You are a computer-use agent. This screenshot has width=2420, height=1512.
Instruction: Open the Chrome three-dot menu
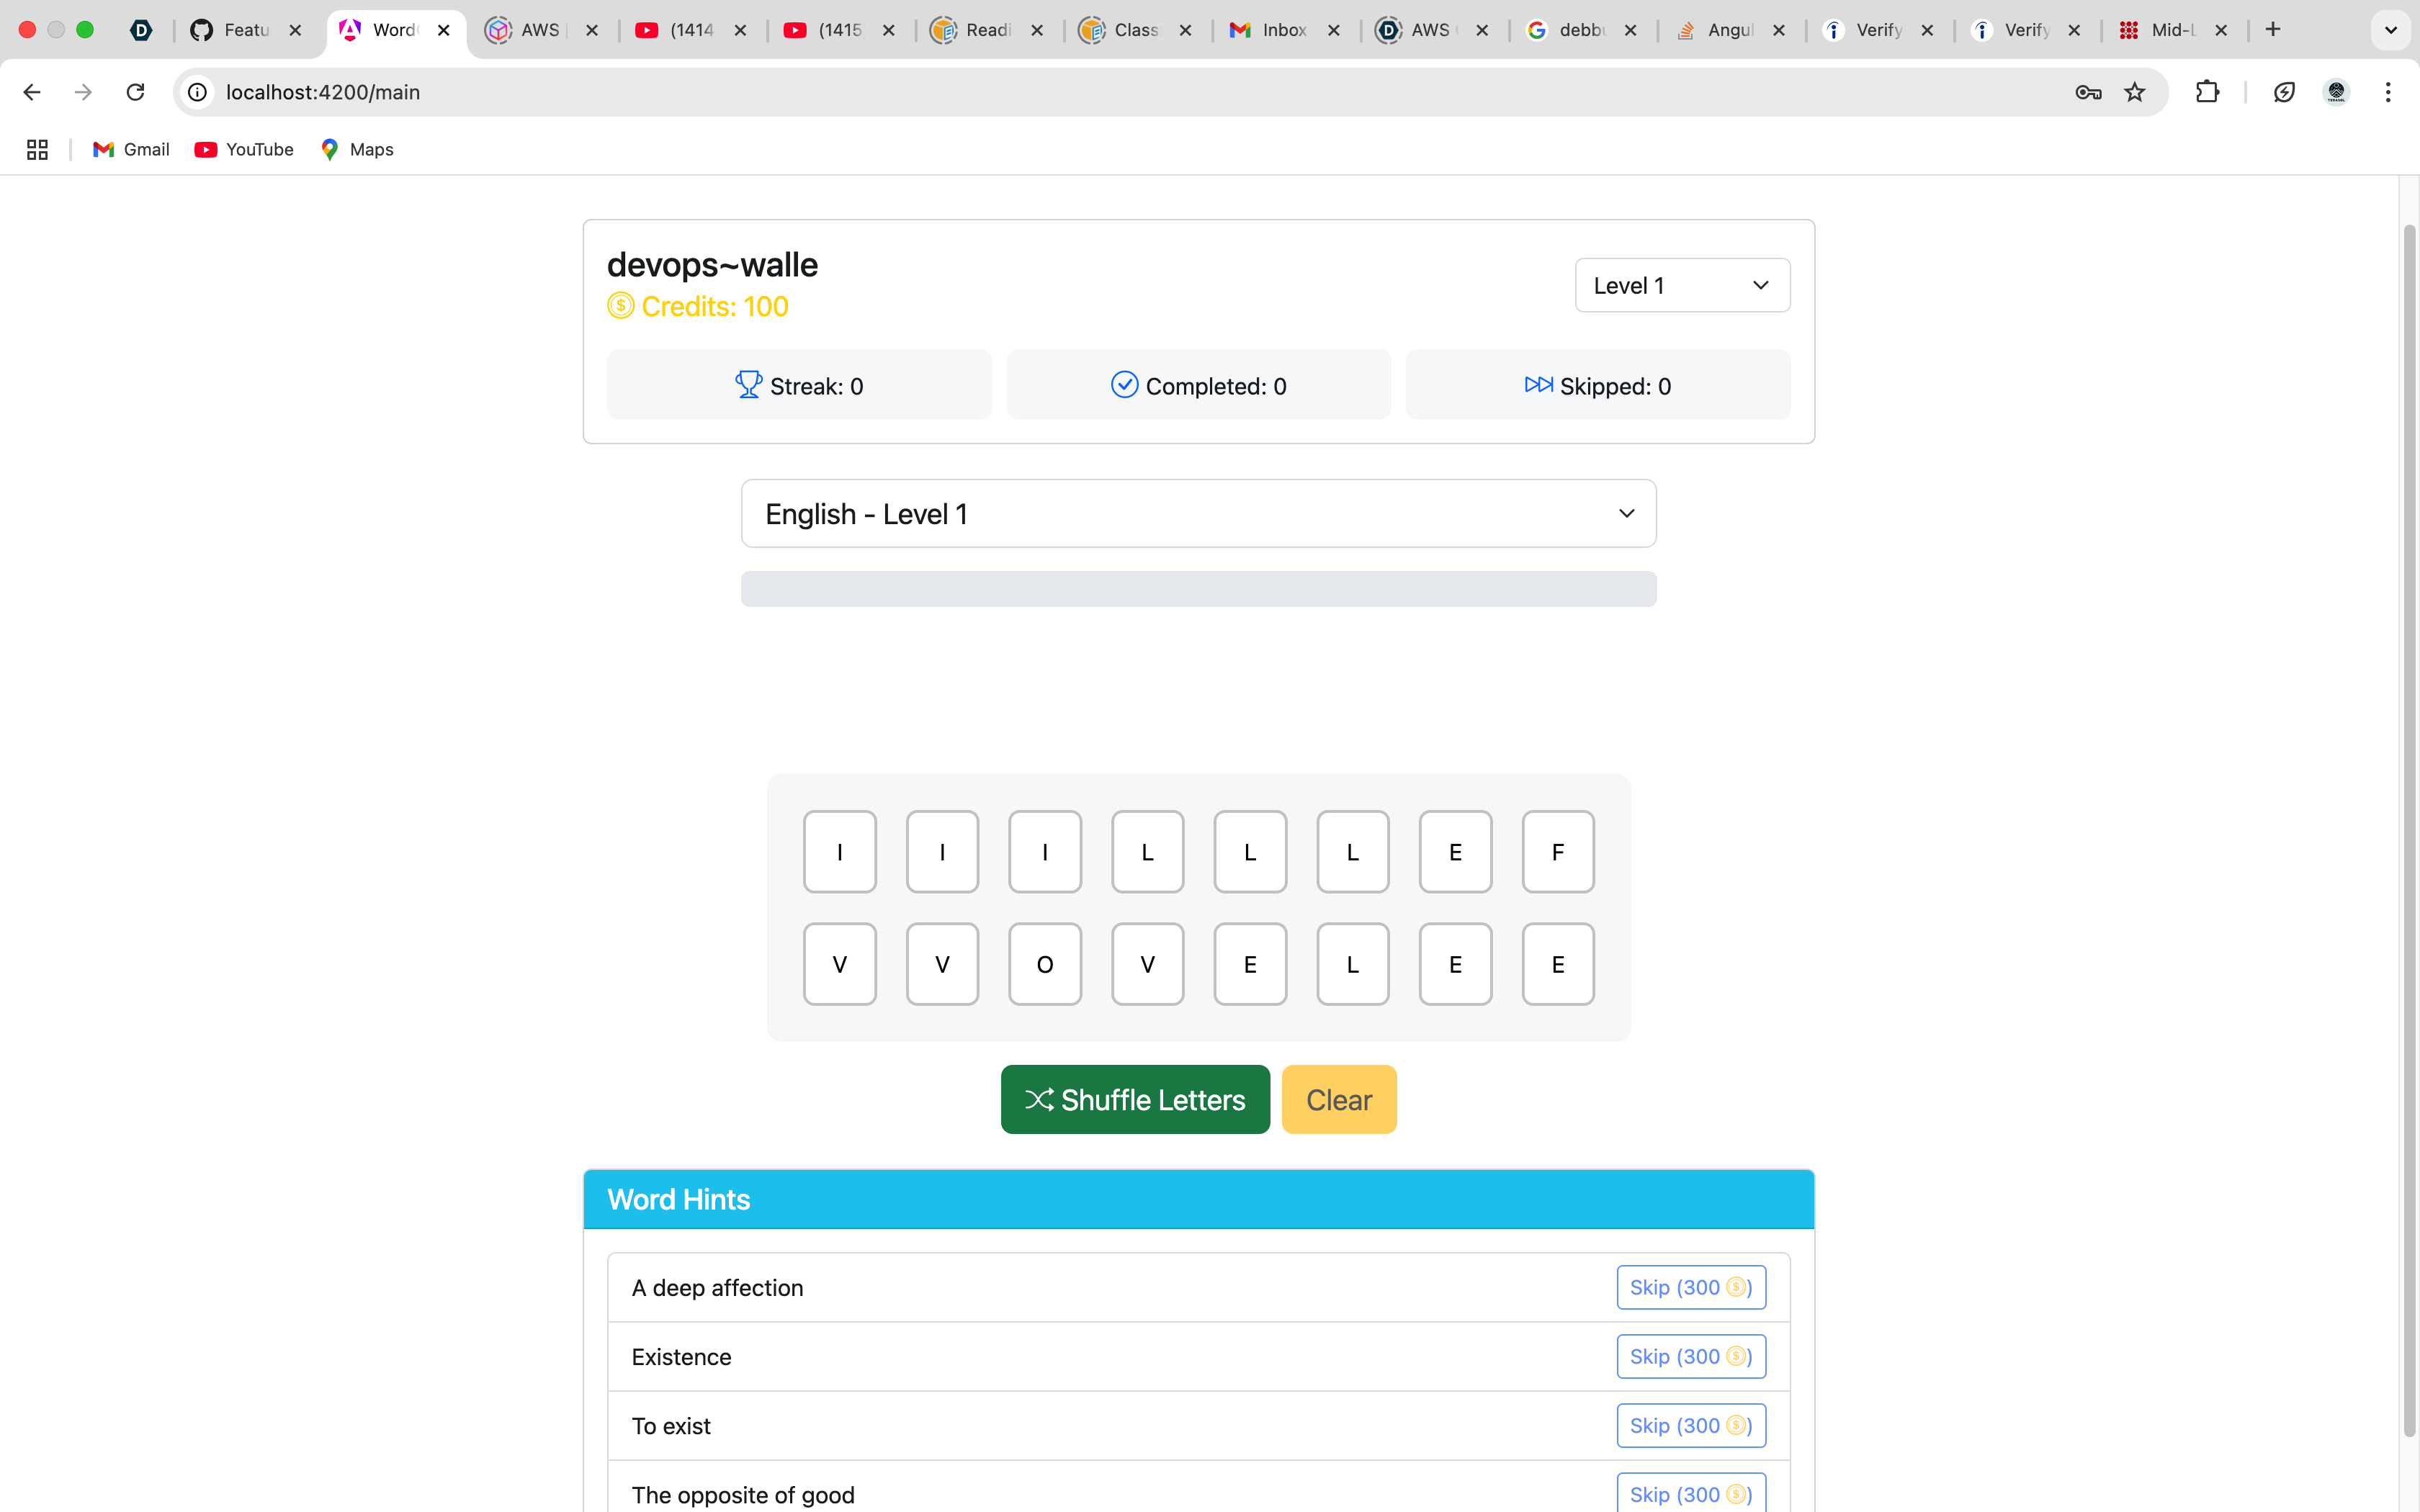pos(2388,92)
